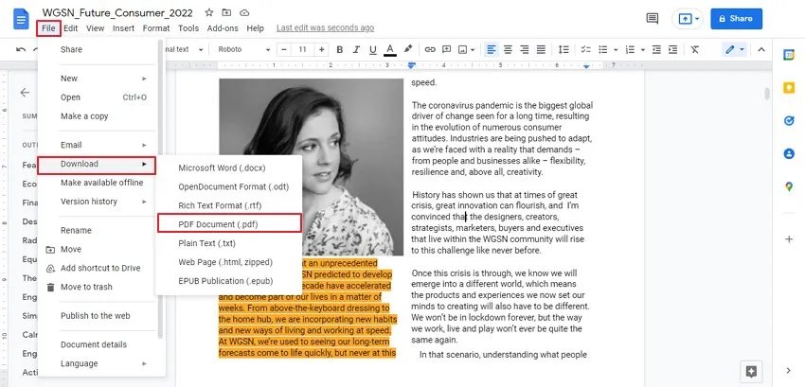805x387 pixels.
Task: Click the plus icon to get add-ons
Action: pos(789,239)
